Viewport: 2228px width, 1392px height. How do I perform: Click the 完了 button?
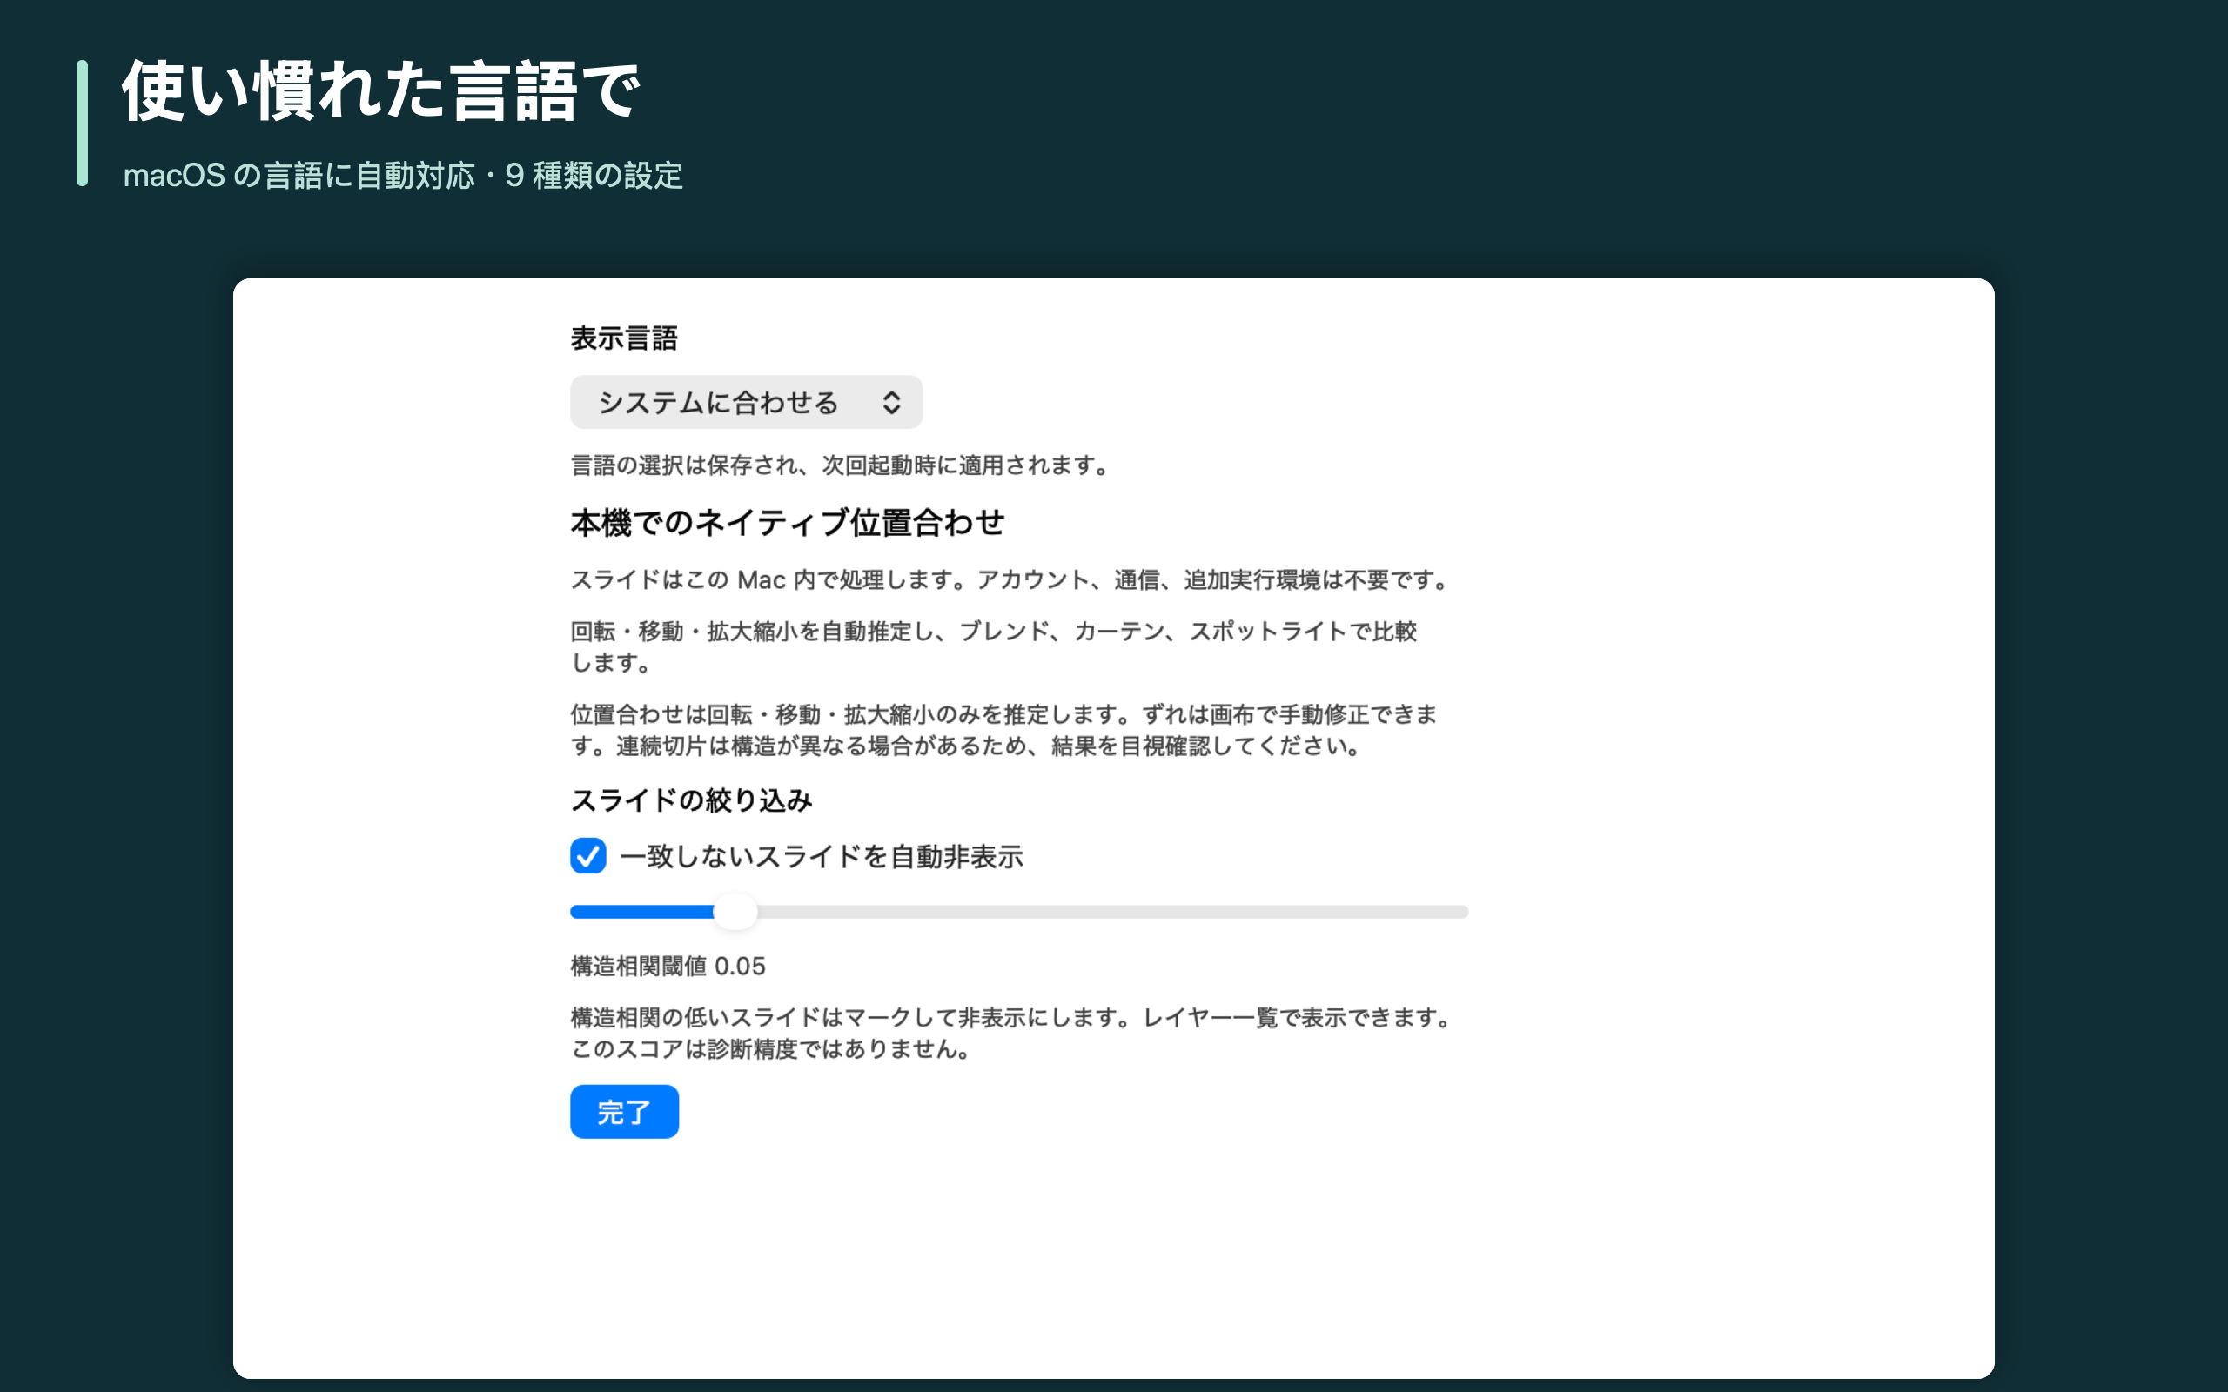(624, 1112)
